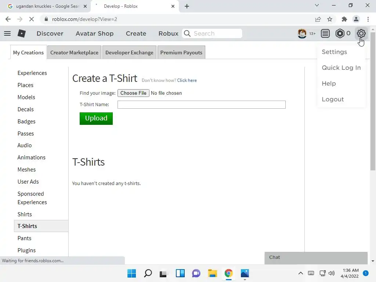Go back in browser history
The image size is (376, 282).
[8, 19]
